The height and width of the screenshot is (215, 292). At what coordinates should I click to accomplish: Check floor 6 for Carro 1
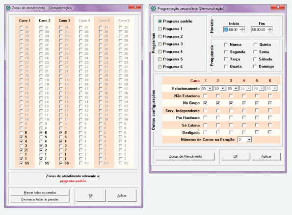tap(21, 133)
